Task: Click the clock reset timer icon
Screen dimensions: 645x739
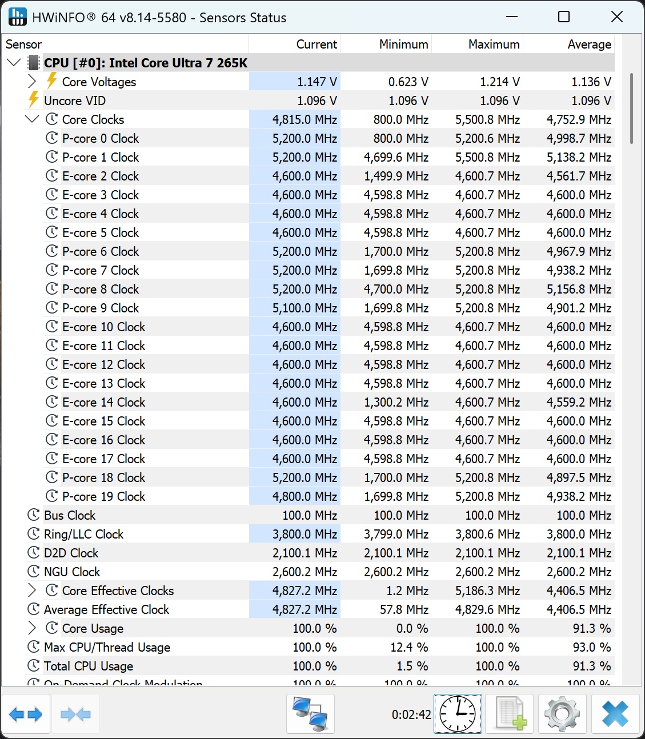Action: (458, 714)
